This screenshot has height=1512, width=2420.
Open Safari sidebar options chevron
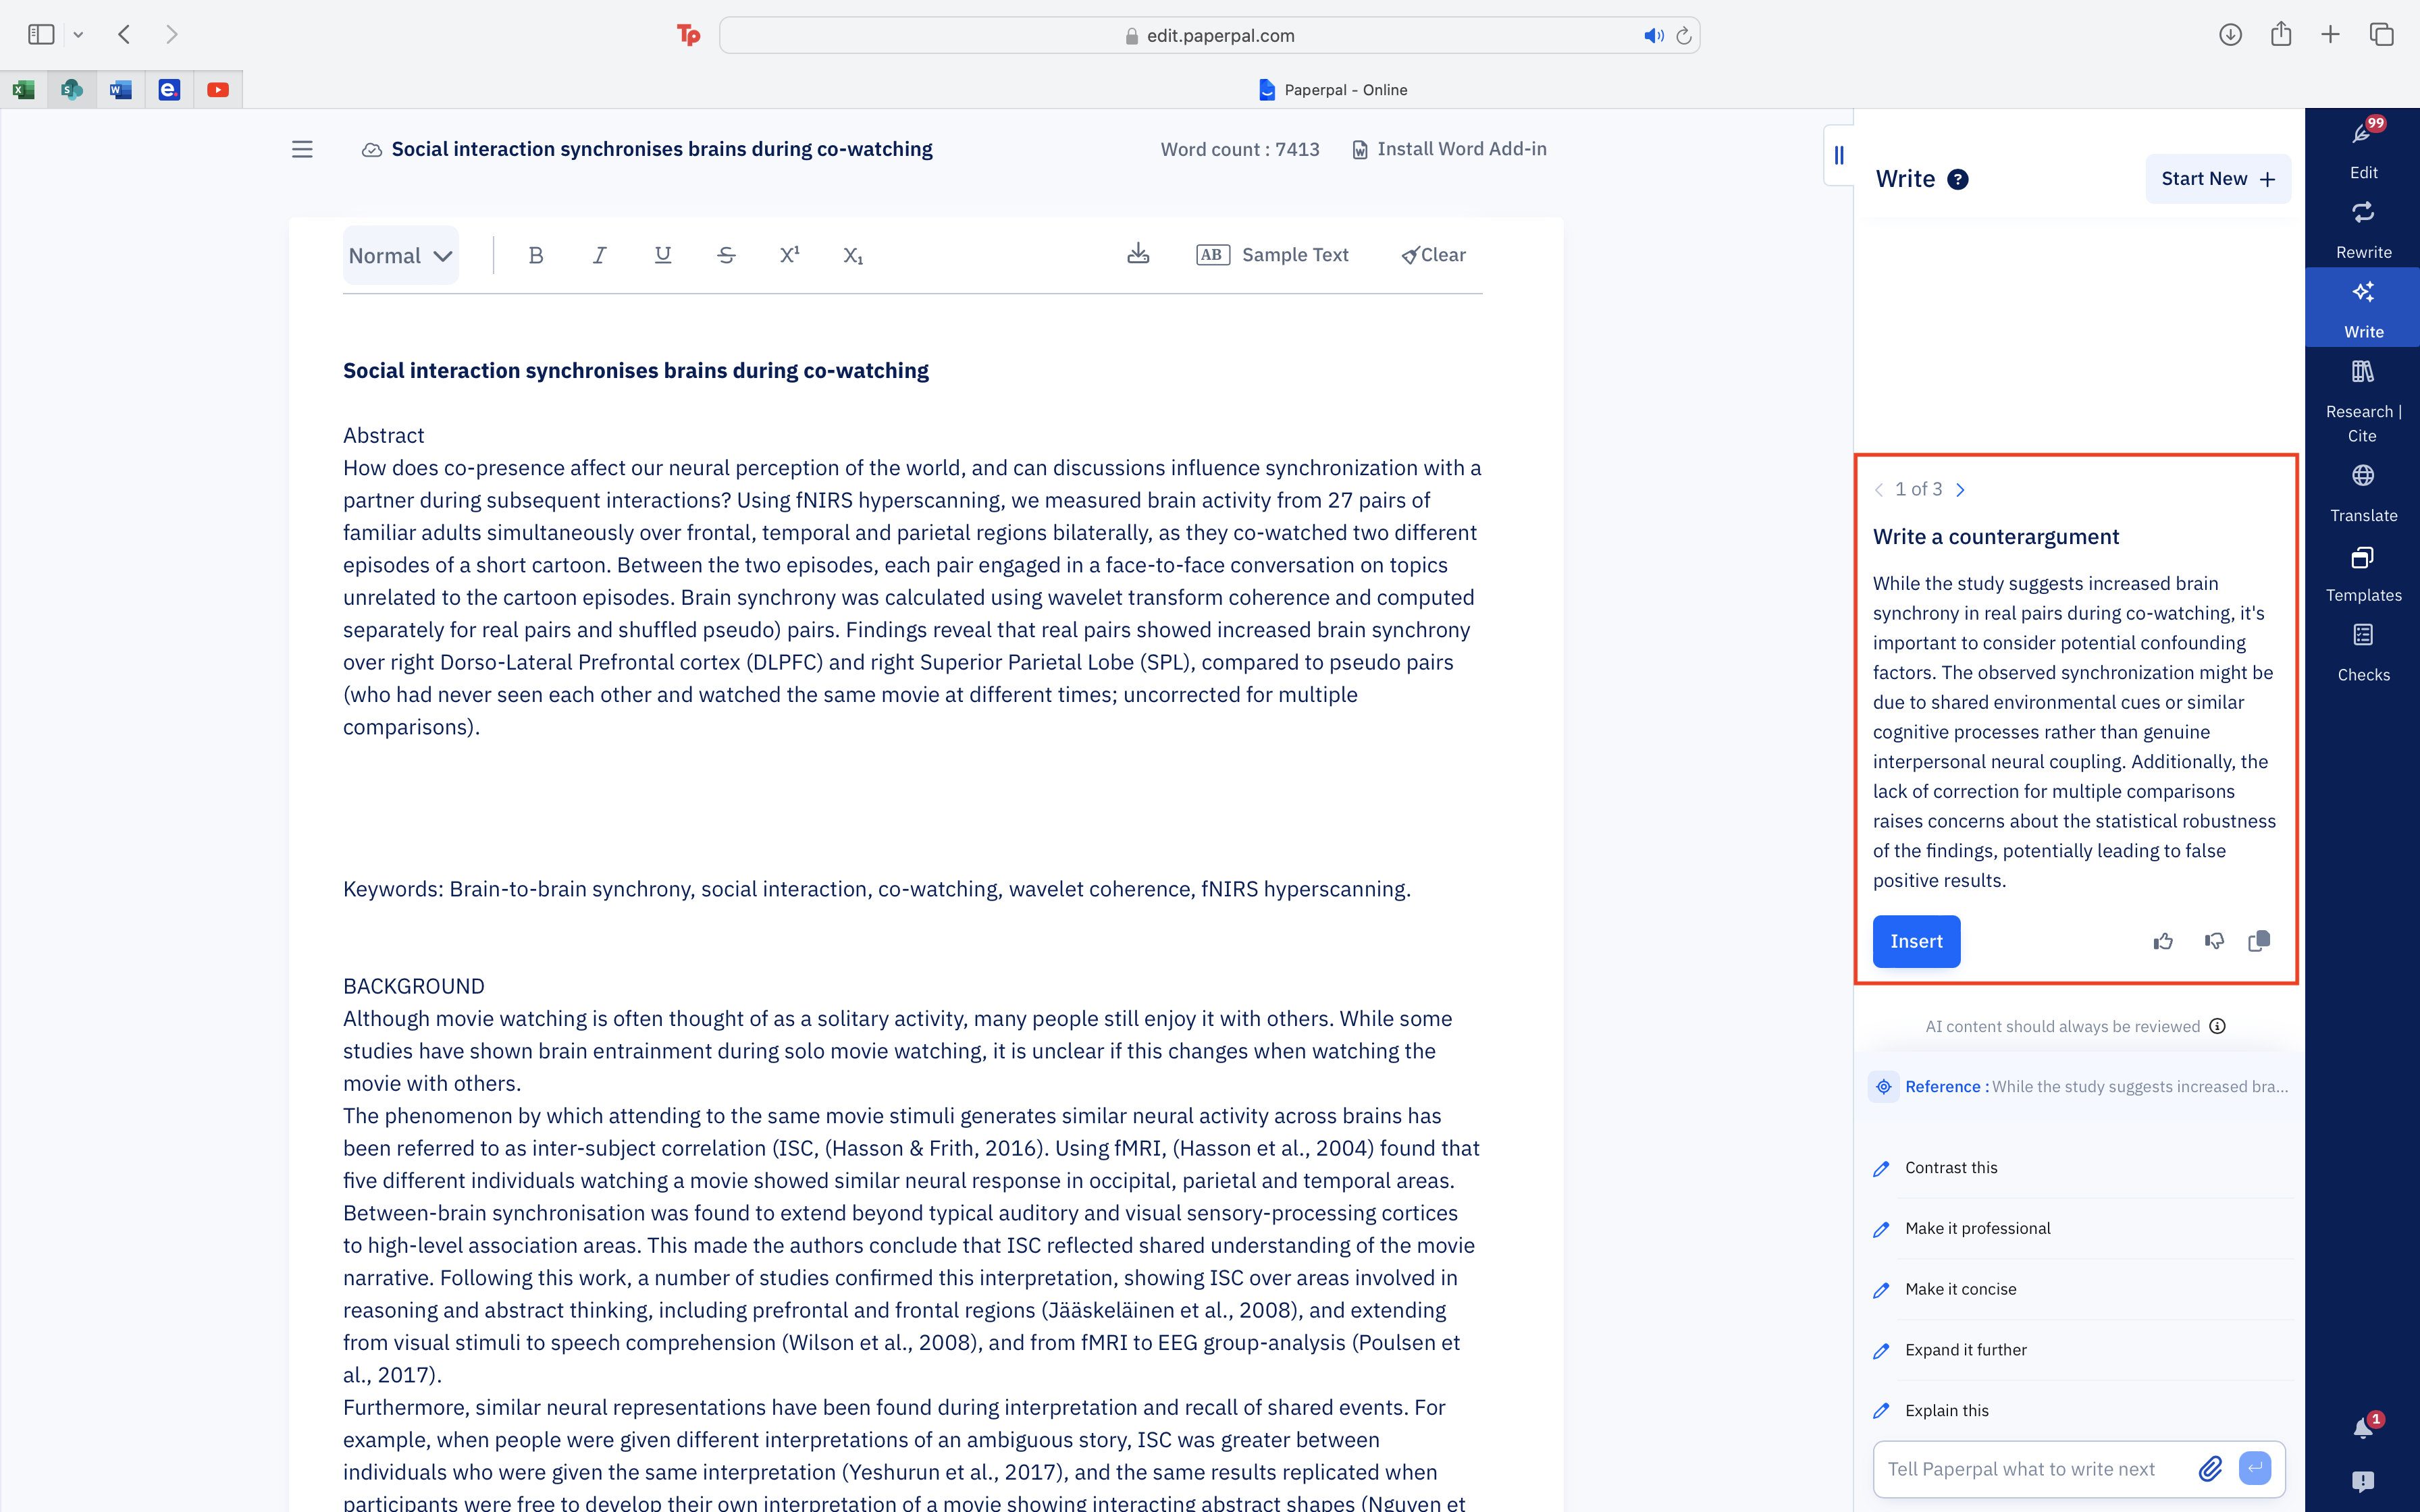pyautogui.click(x=78, y=35)
